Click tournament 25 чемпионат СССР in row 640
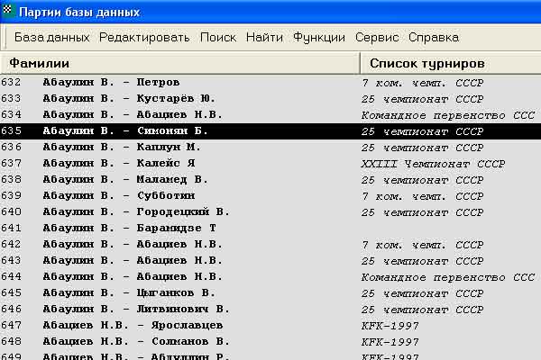541x360 pixels. (x=422, y=212)
